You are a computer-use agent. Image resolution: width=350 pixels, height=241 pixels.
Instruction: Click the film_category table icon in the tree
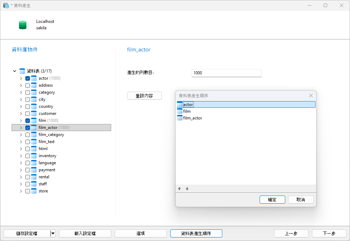(34, 135)
